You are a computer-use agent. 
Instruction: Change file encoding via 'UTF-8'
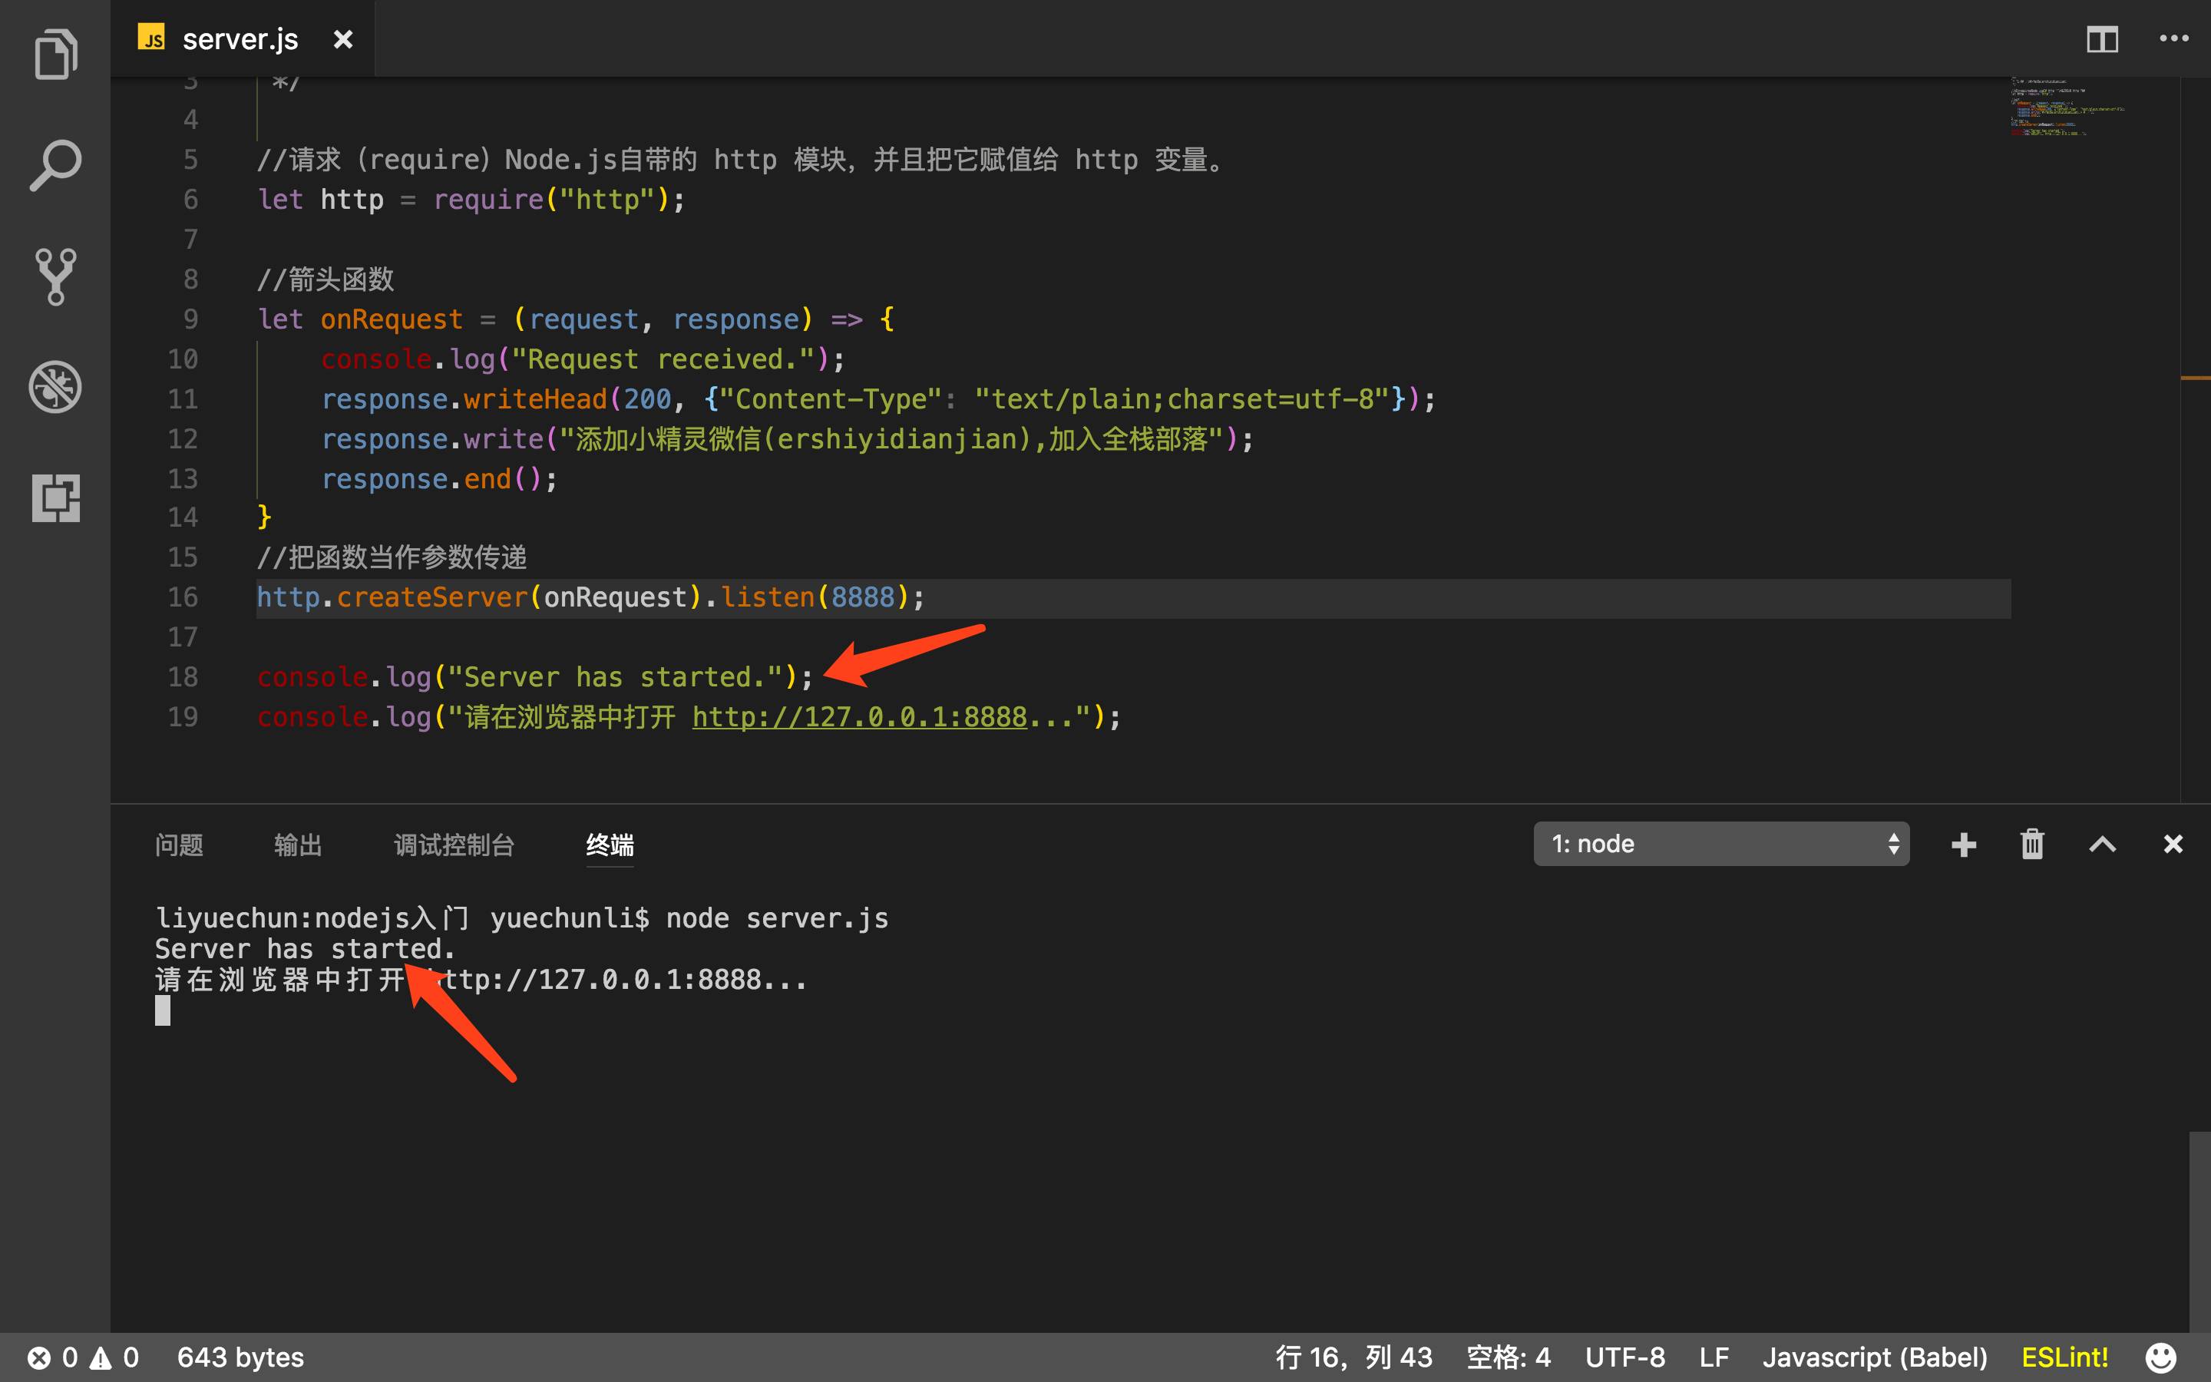click(1624, 1357)
